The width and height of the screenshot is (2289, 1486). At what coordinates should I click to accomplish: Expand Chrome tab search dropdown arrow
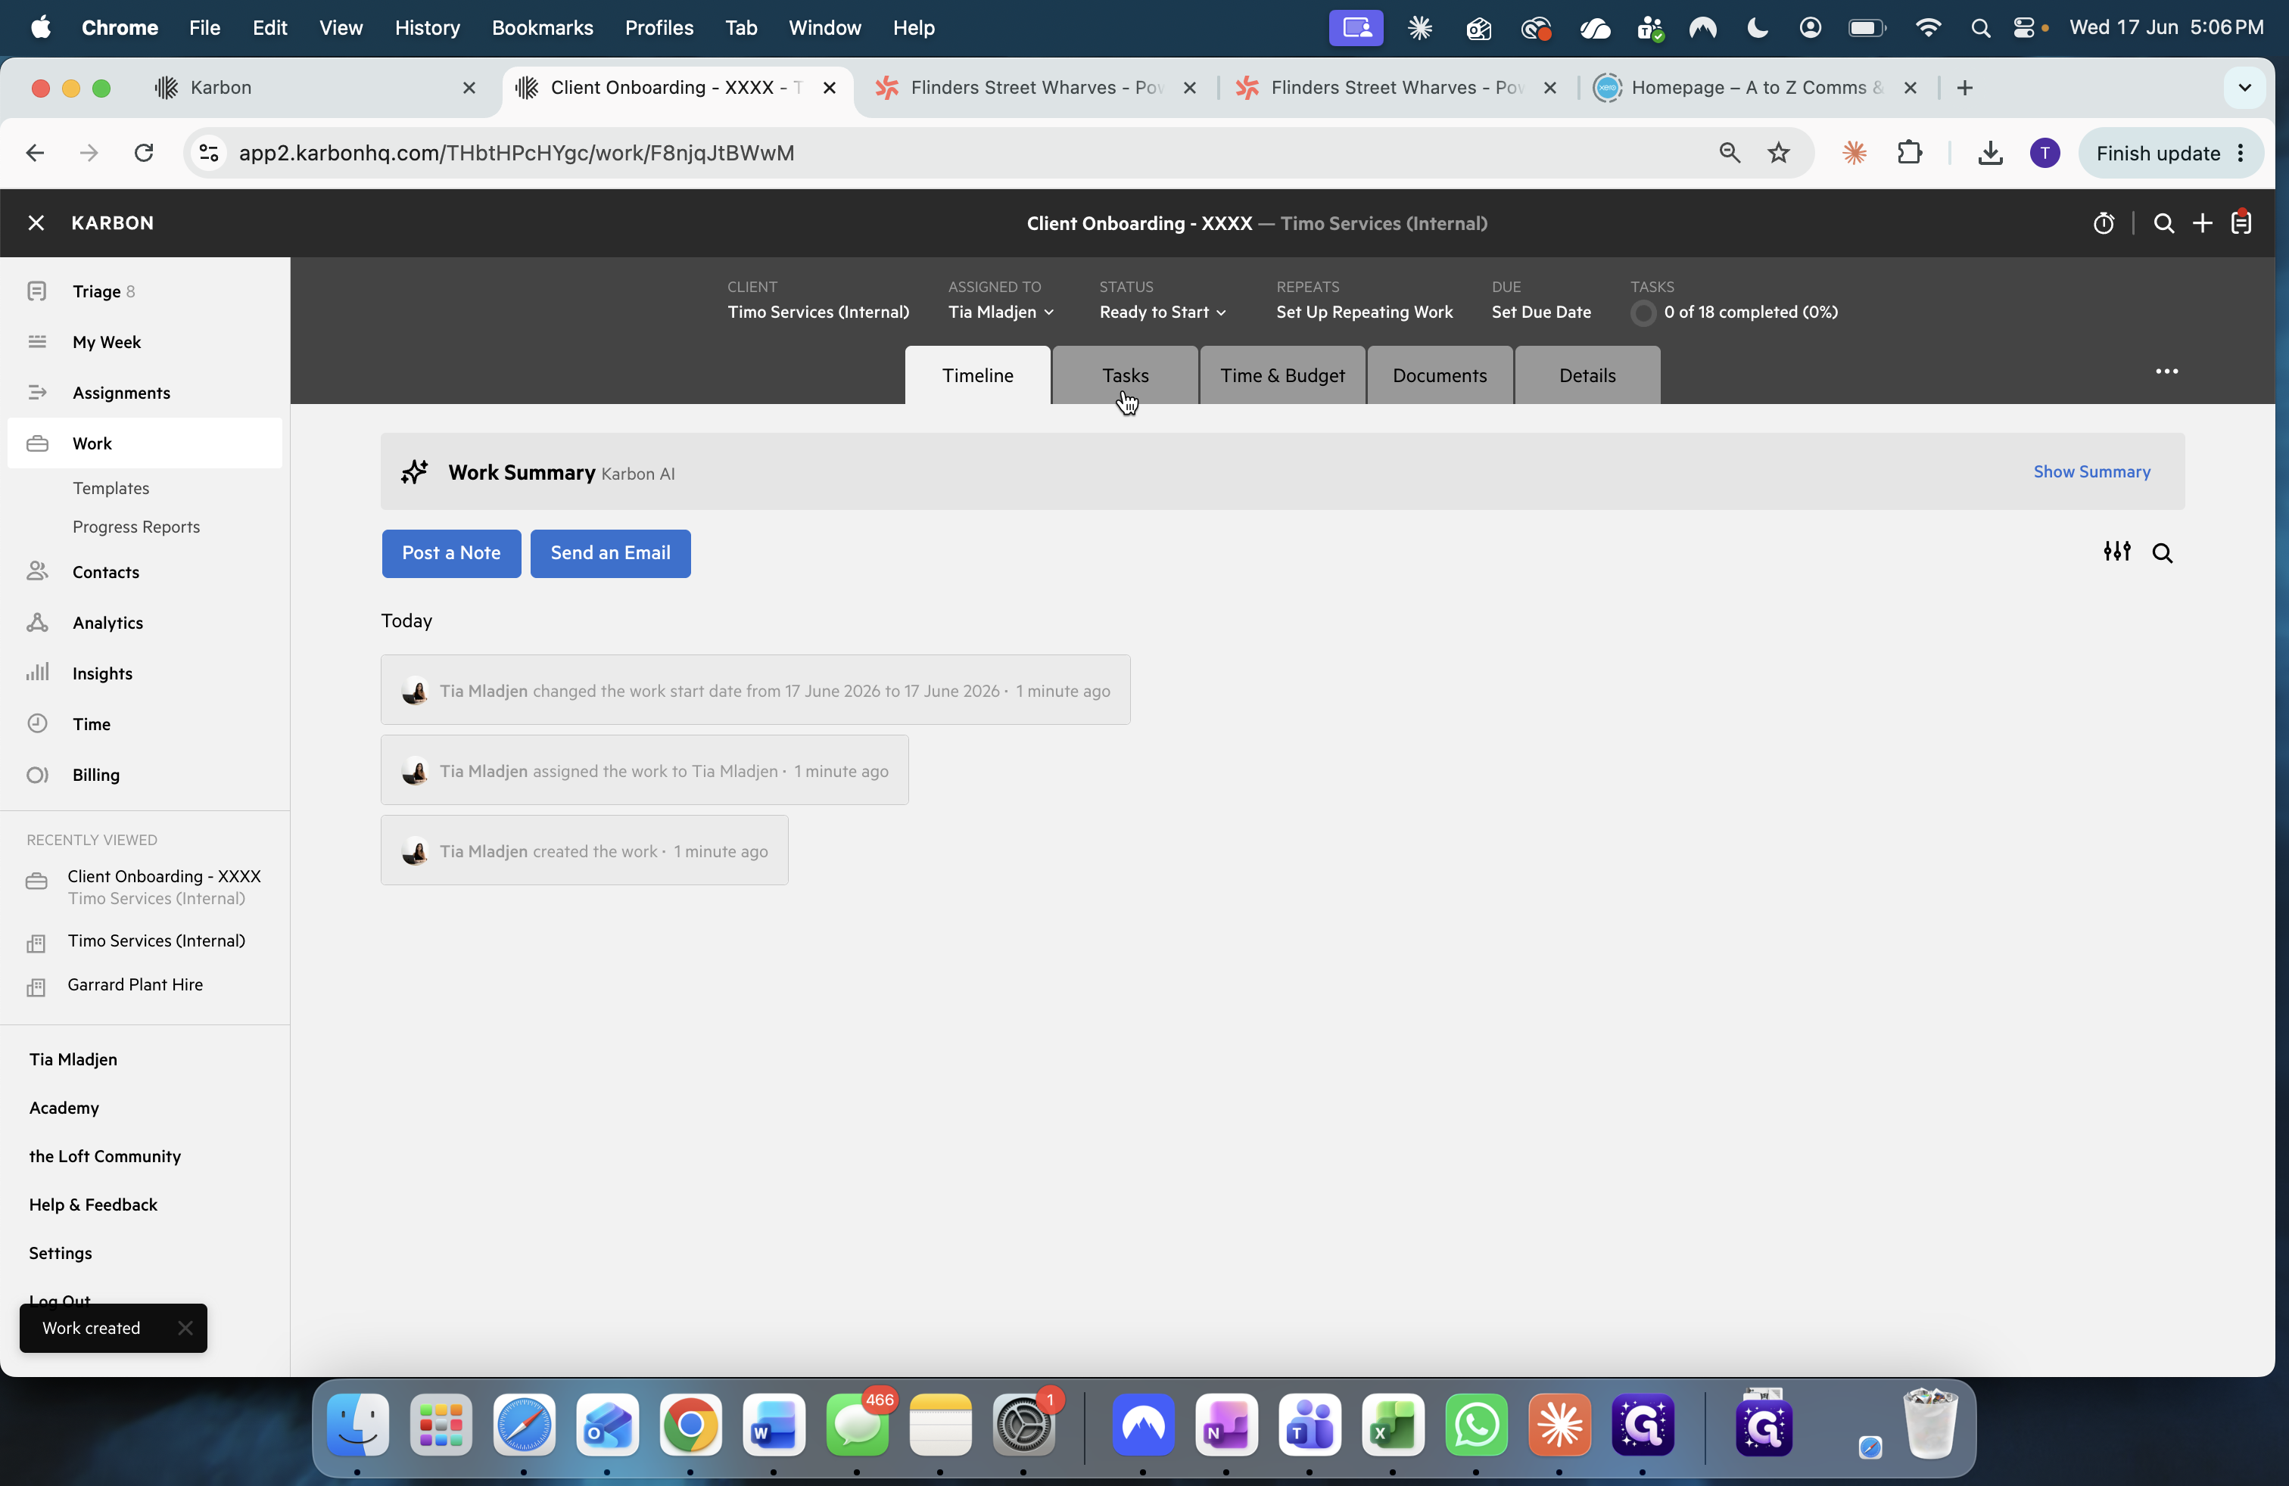(2245, 88)
